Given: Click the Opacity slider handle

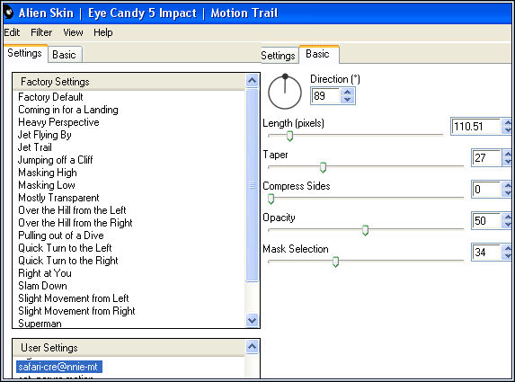Looking at the screenshot, I should [x=365, y=230].
